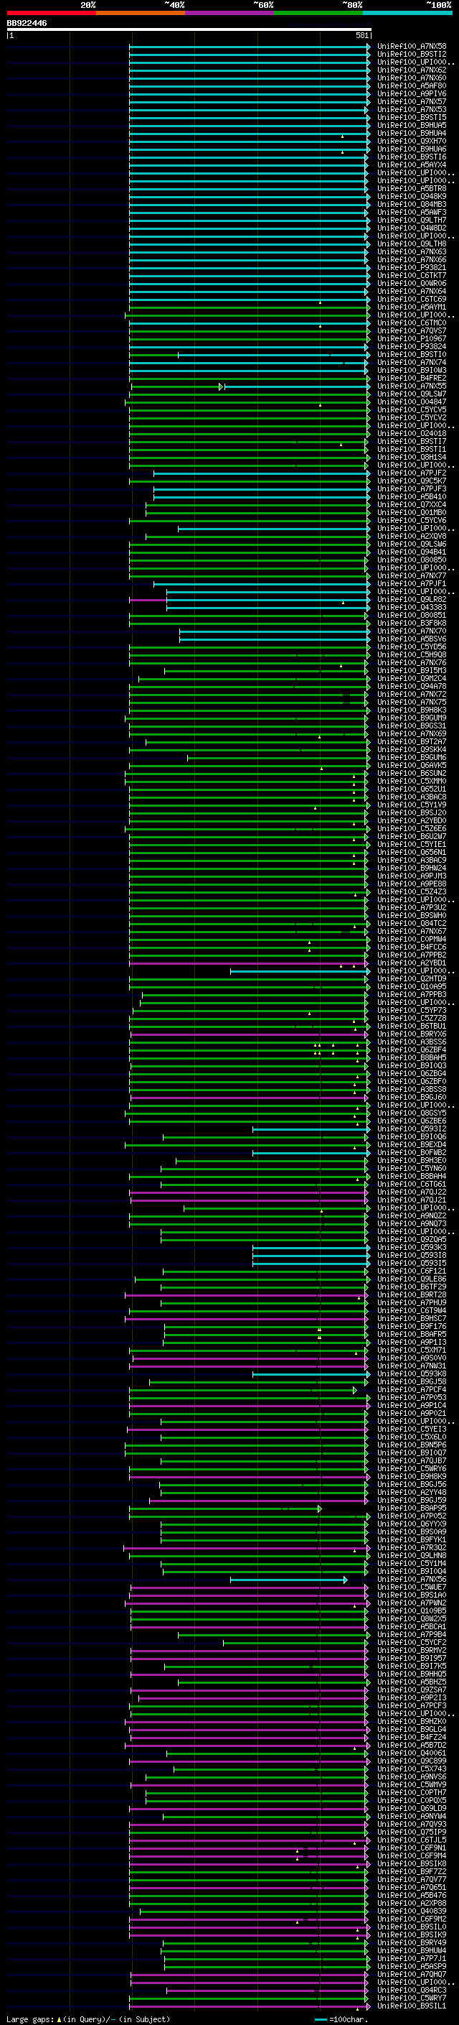Viewport: 459px width, 2025px height.
Task: Select the UniRef100_A5AYX4 label
Action: tap(412, 165)
